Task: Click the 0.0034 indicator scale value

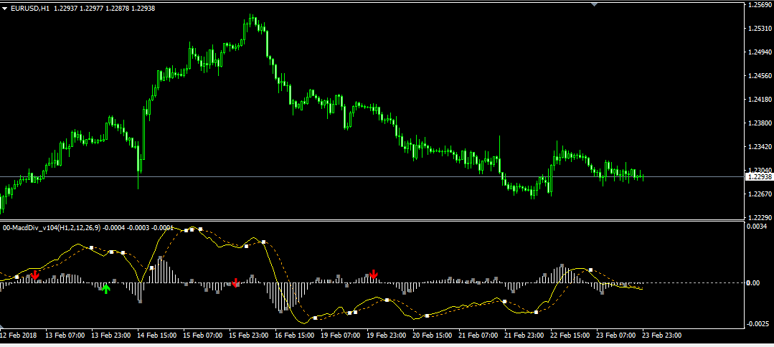Action: pos(757,227)
